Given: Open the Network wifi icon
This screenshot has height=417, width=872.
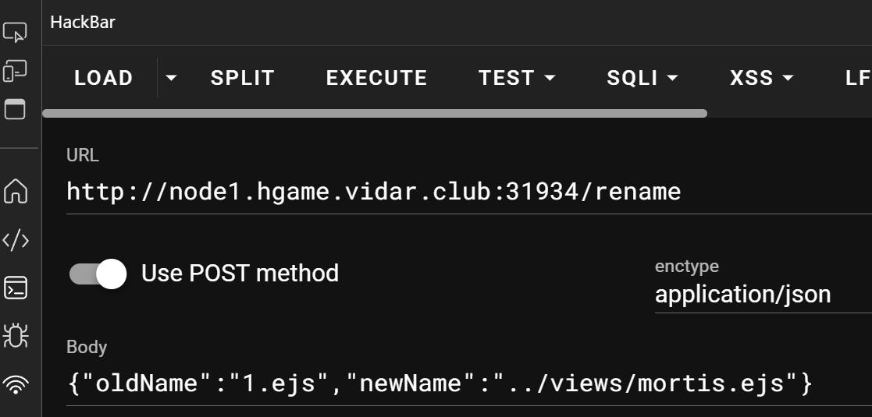Looking at the screenshot, I should pyautogui.click(x=15, y=383).
